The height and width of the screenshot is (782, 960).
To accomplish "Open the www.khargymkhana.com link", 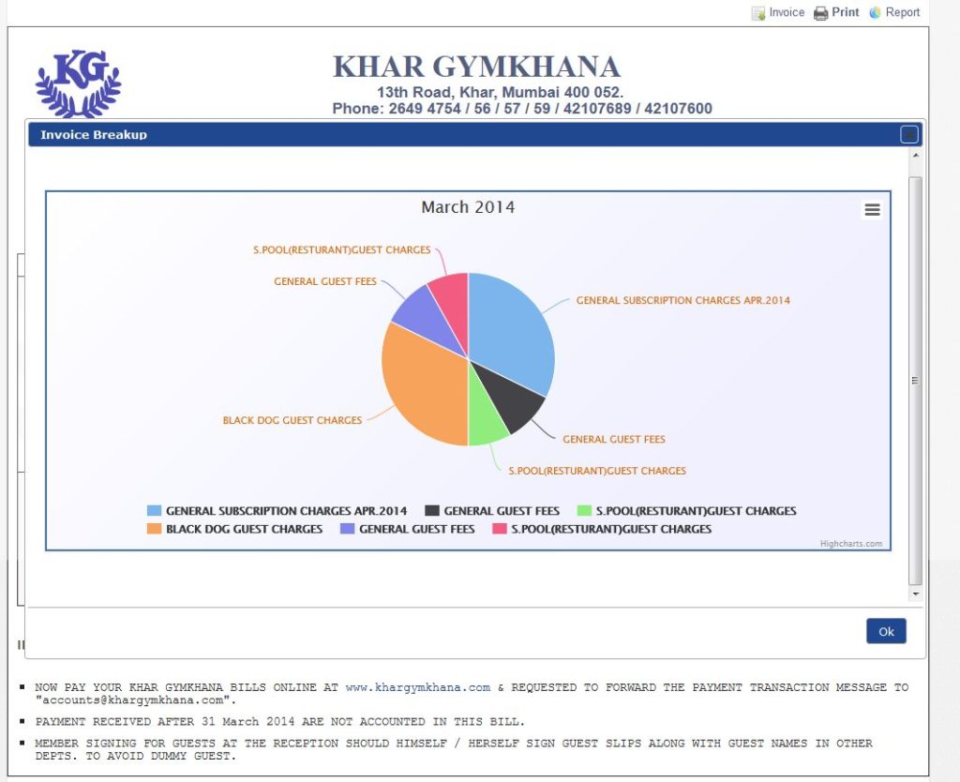I will pos(417,687).
